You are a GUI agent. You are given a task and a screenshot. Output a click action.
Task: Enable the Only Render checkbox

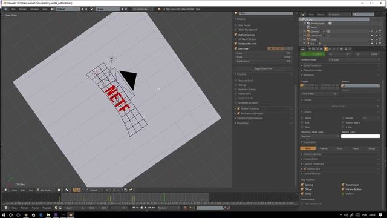coord(236,25)
